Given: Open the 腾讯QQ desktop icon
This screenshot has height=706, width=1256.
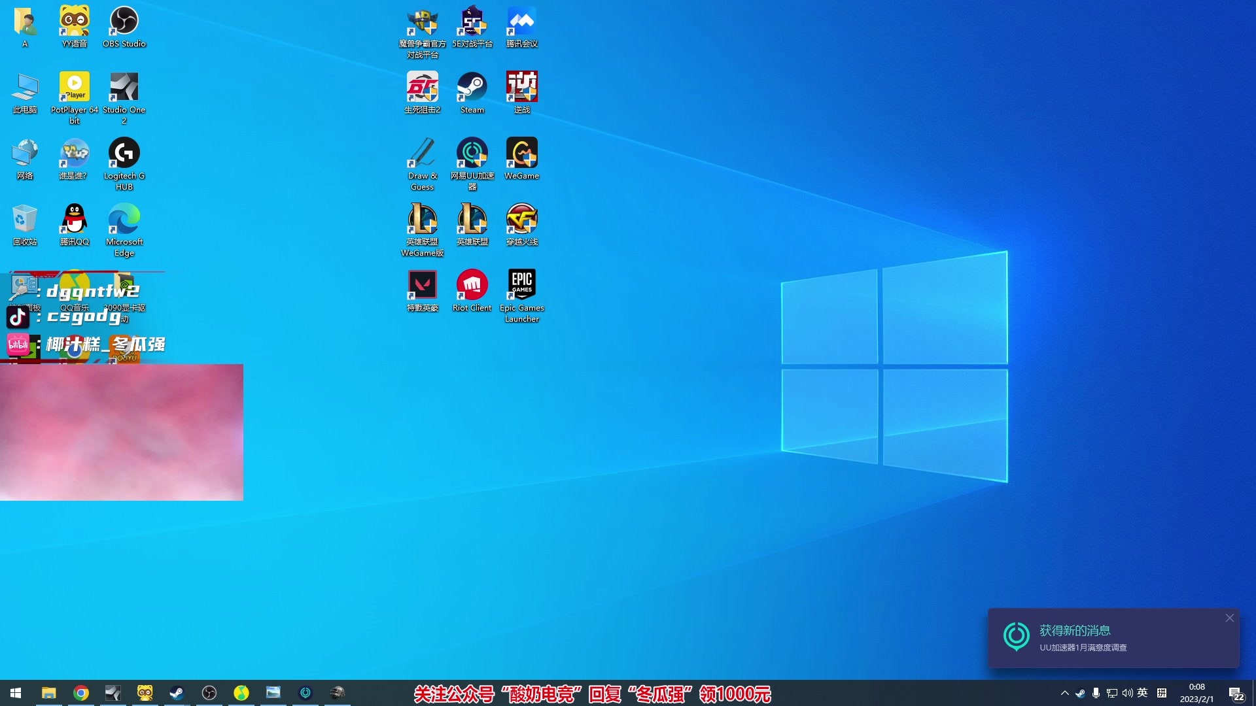Looking at the screenshot, I should [74, 220].
